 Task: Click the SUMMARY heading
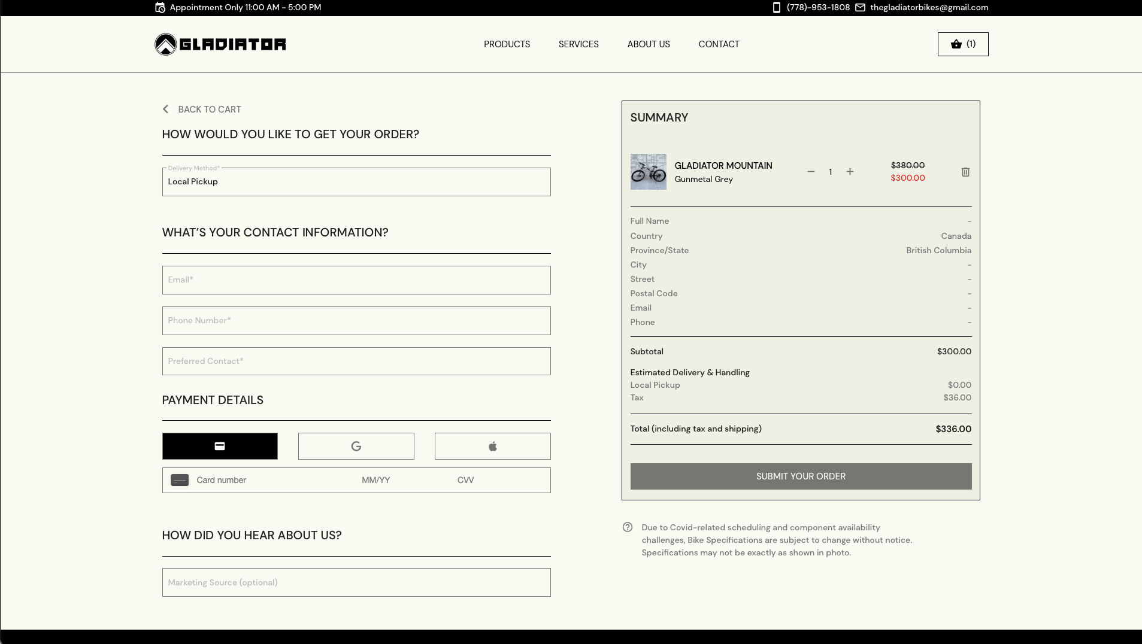pos(659,117)
